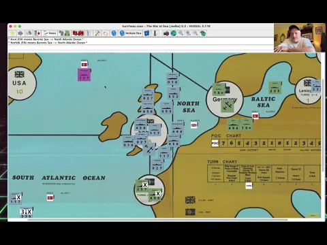Click chat log line 'Norfolk (EN) moves Barents Sea'
Viewport: 327px width, 245px height.
pyautogui.click(x=48, y=43)
